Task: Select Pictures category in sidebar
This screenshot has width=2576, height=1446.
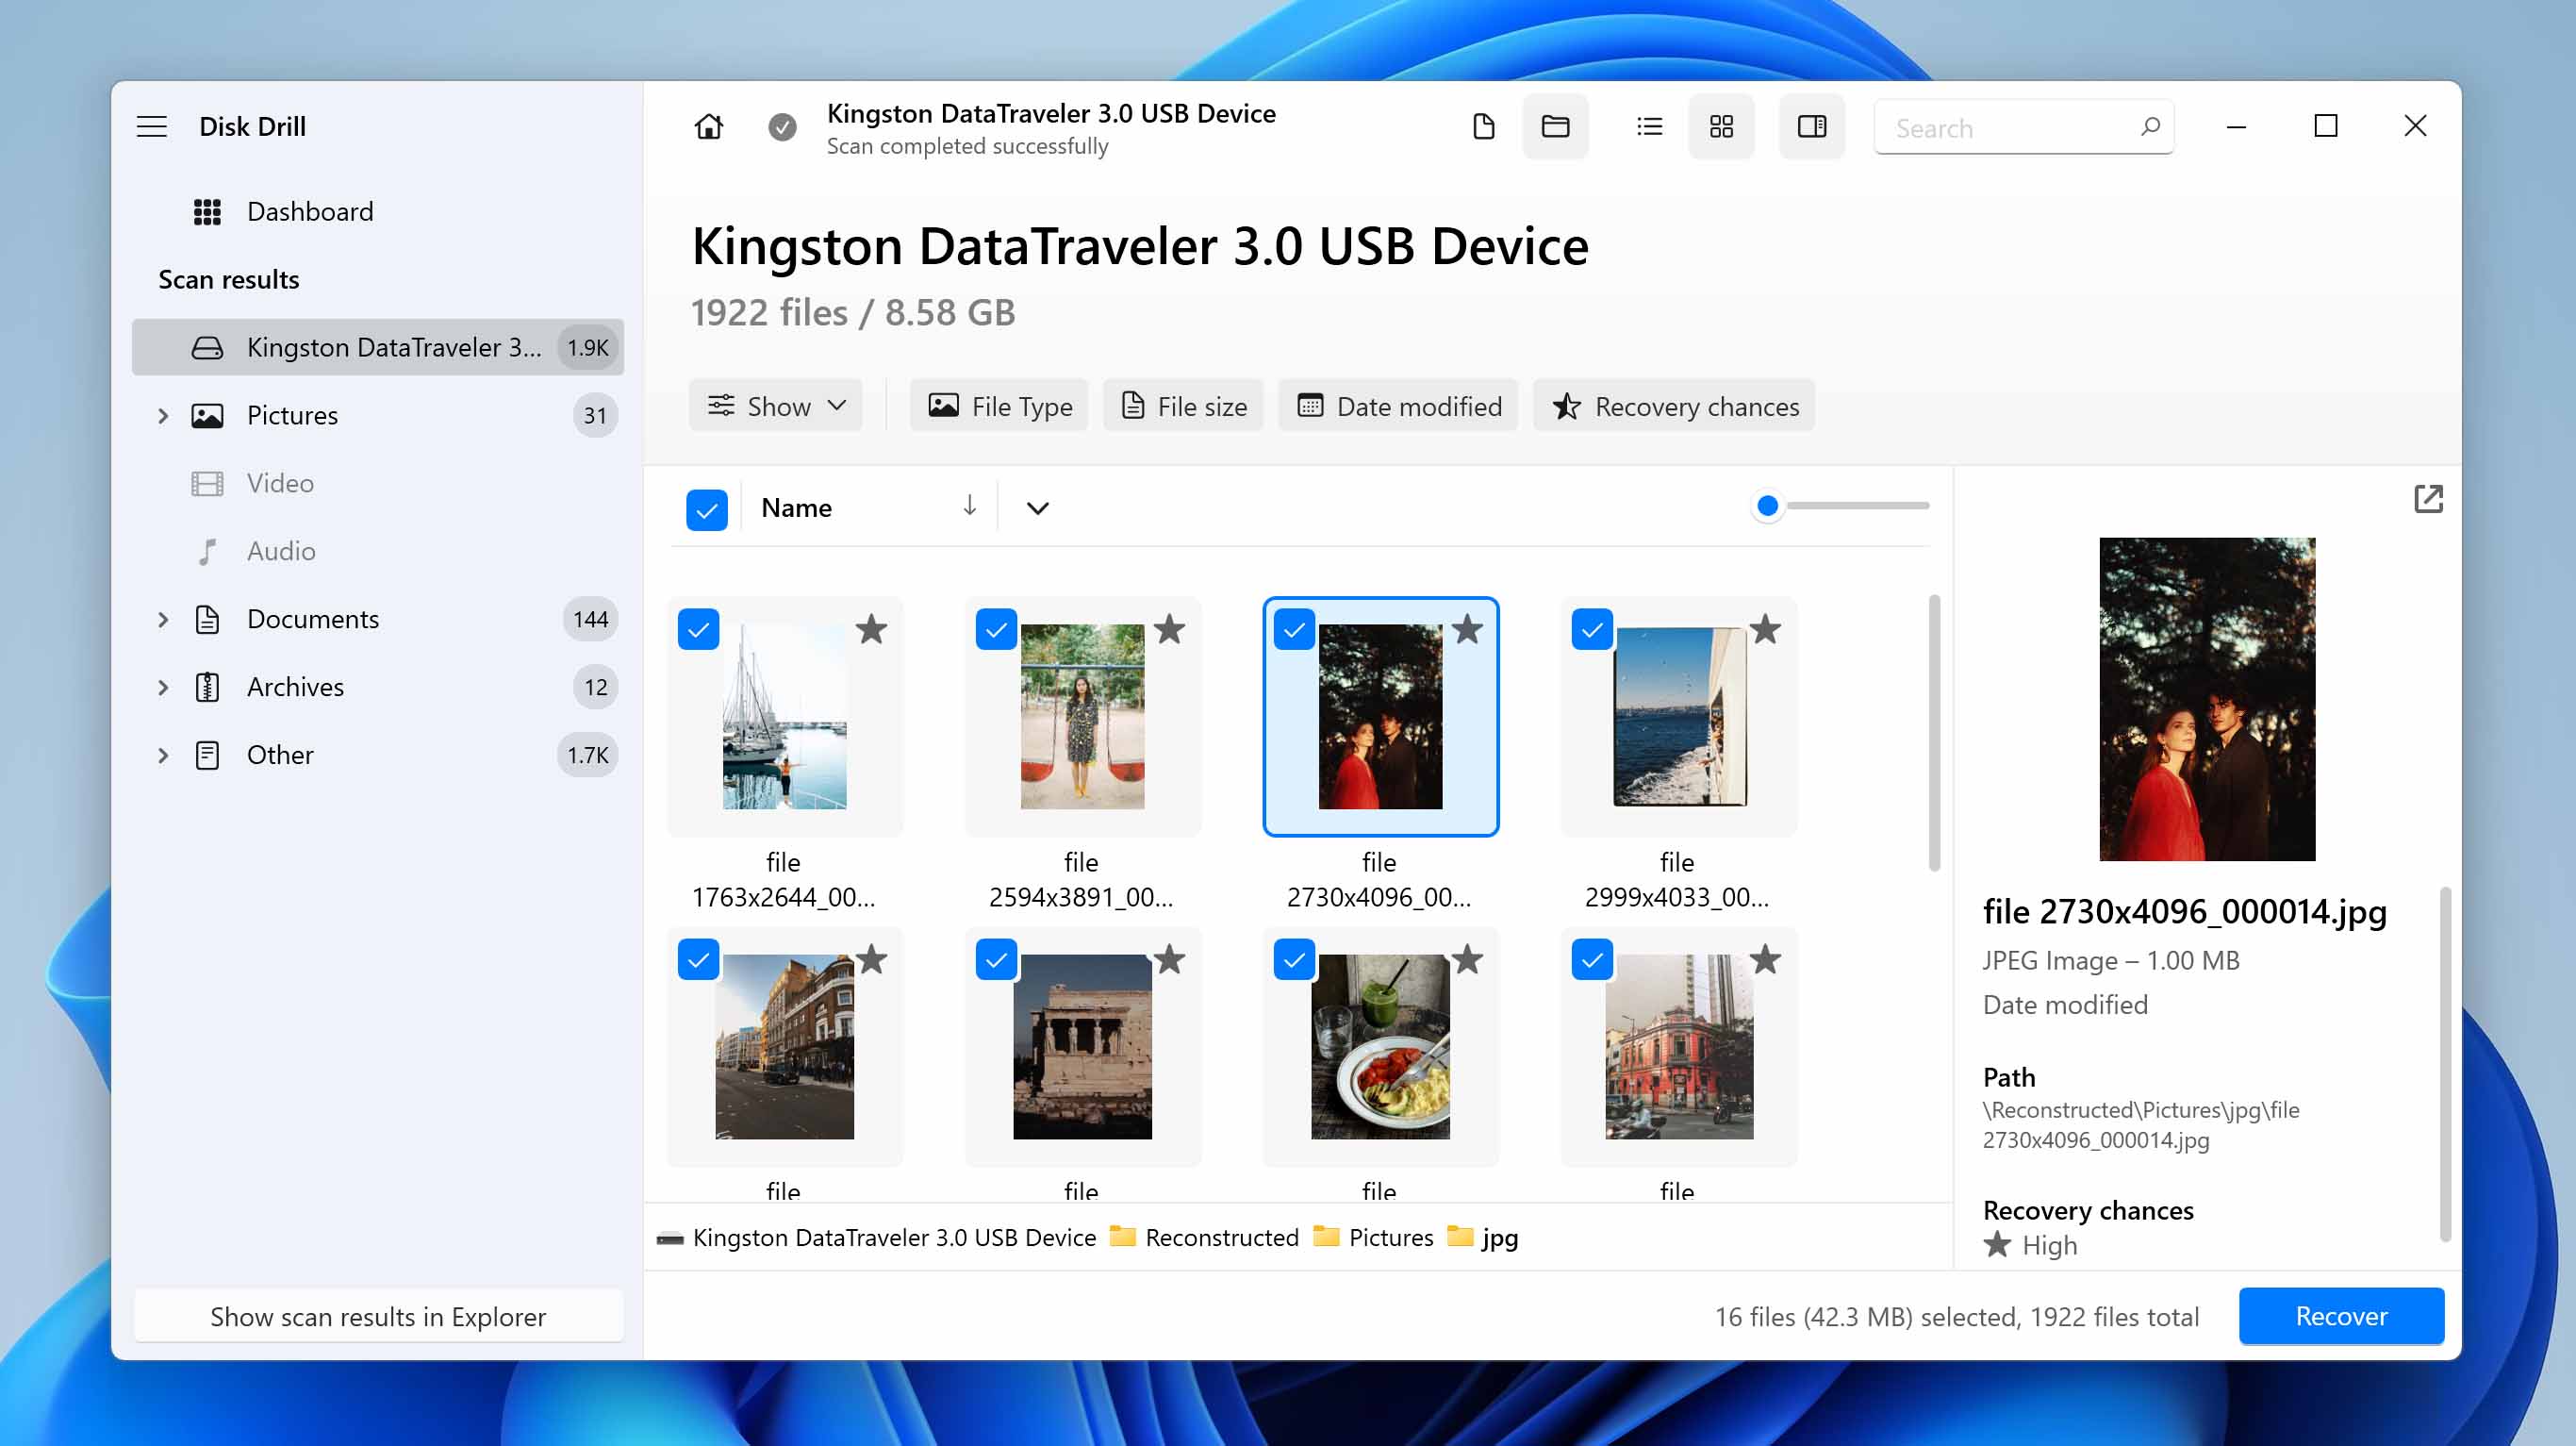Action: (378, 415)
